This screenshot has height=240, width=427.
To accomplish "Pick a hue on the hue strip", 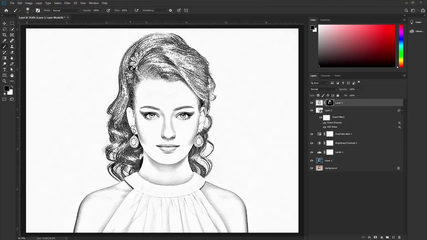I will pyautogui.click(x=401, y=46).
